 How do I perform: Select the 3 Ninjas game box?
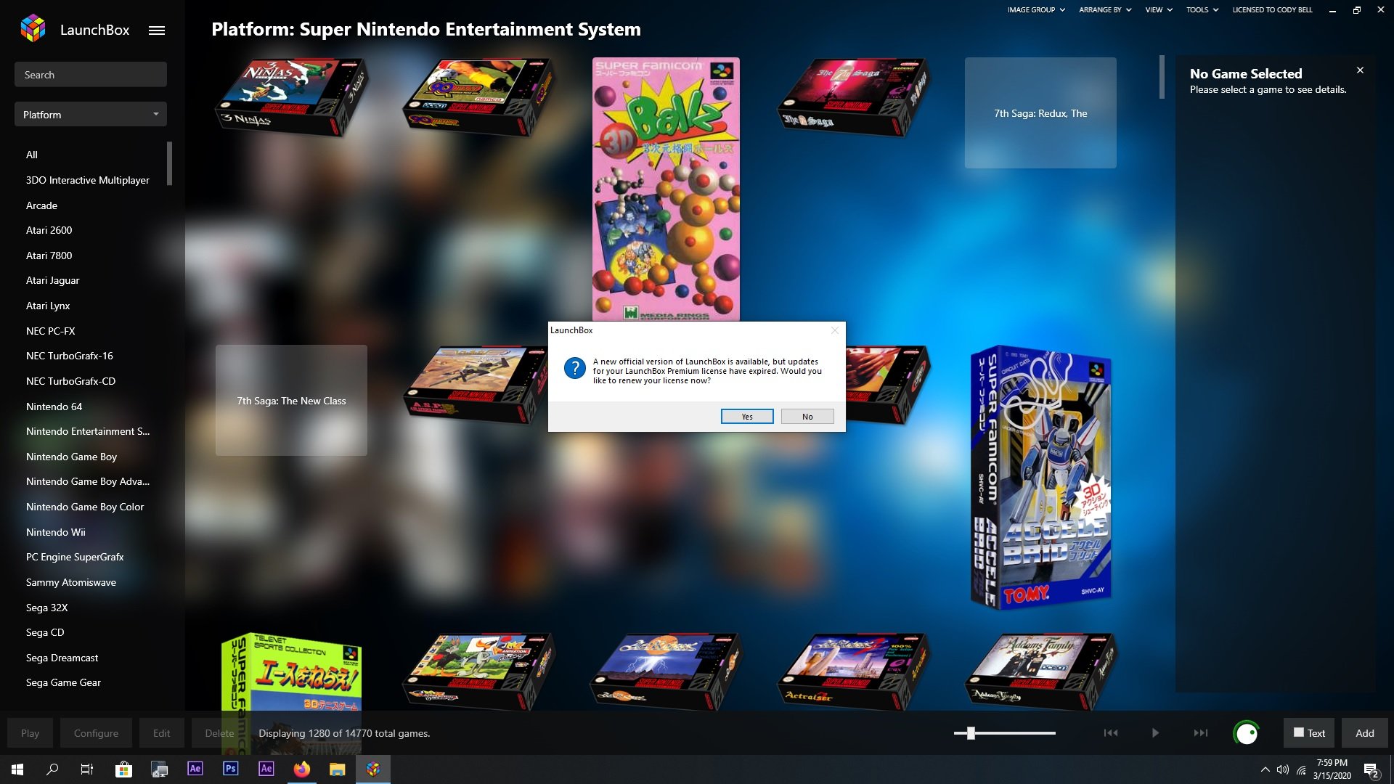[291, 97]
